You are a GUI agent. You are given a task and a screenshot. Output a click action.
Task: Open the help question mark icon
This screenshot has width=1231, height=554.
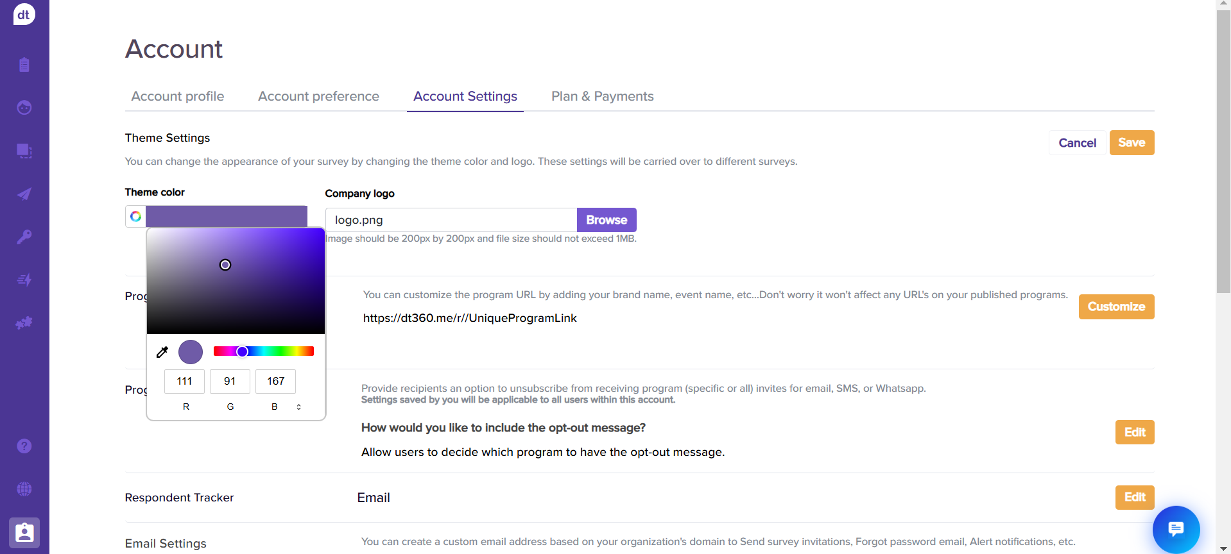[x=24, y=446]
